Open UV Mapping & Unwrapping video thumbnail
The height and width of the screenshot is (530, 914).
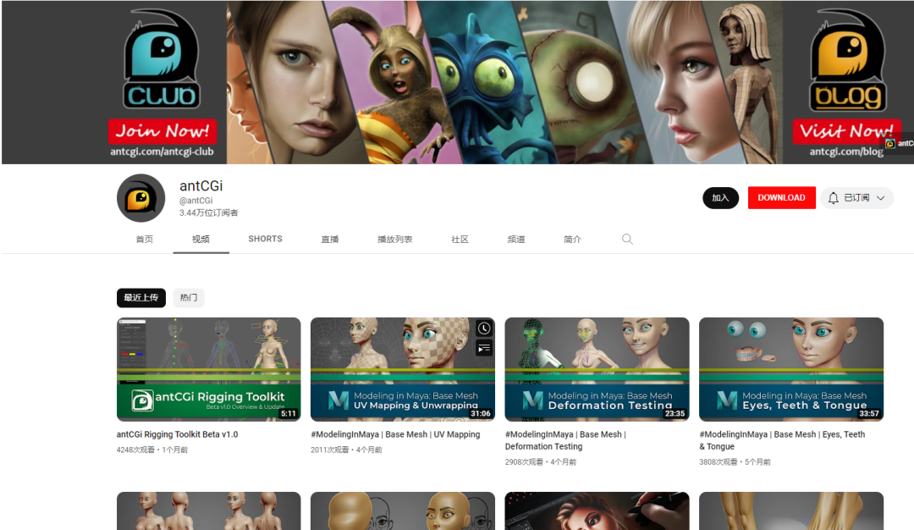(x=403, y=369)
